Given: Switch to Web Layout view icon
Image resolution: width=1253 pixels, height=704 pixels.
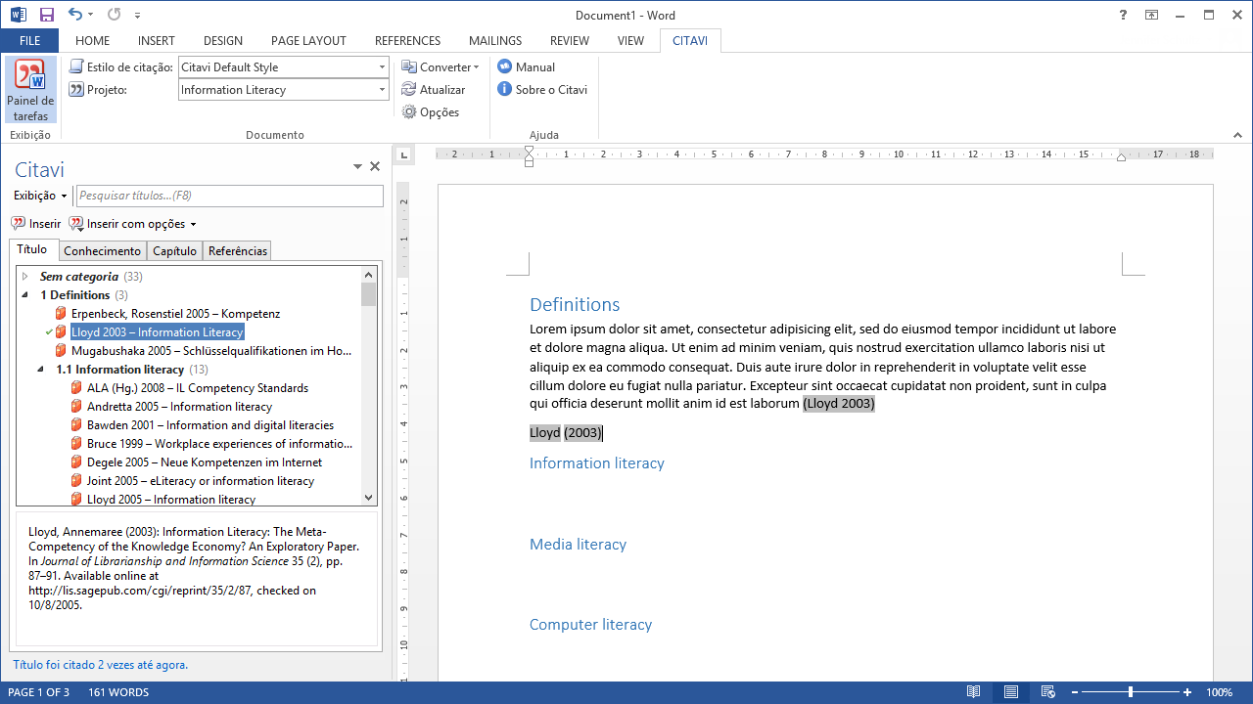Looking at the screenshot, I should (x=1047, y=692).
